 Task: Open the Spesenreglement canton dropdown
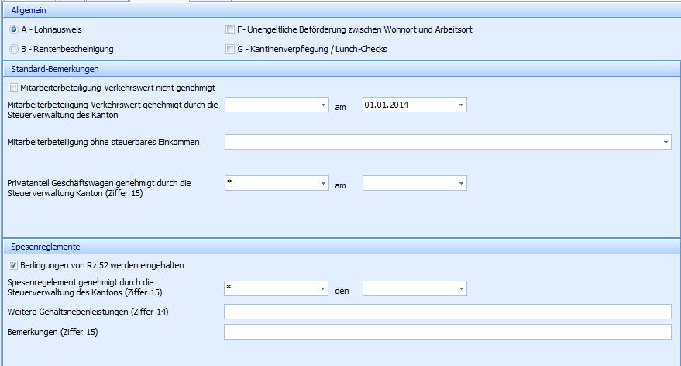coord(322,288)
